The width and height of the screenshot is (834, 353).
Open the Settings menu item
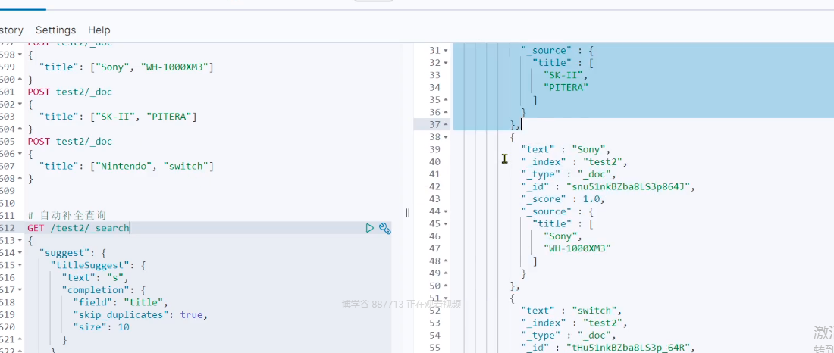(56, 30)
